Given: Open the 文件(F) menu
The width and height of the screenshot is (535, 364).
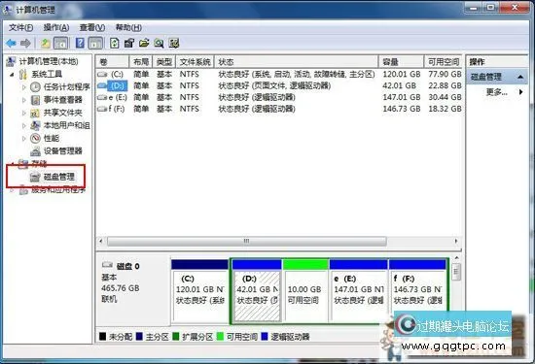Looking at the screenshot, I should tap(20, 27).
